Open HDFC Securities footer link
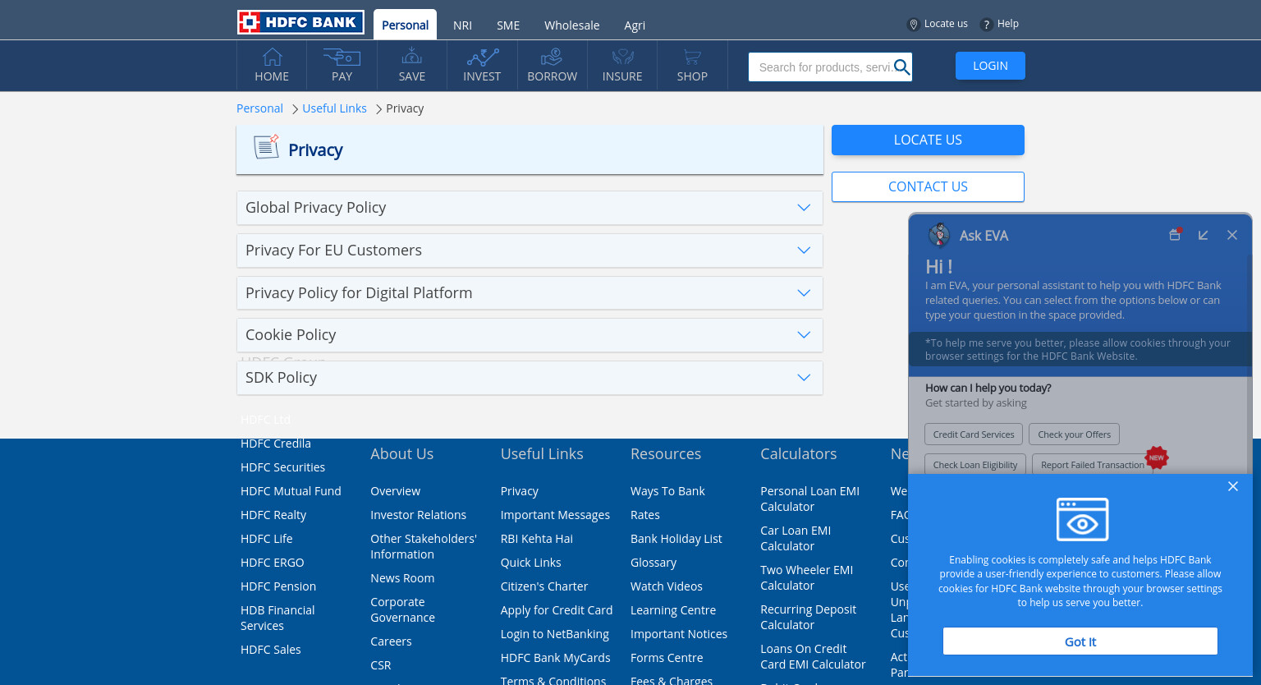Viewport: 1261px width, 685px height. [282, 467]
